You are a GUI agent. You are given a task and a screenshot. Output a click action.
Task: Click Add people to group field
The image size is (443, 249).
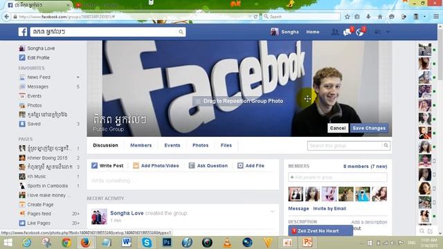point(338,177)
